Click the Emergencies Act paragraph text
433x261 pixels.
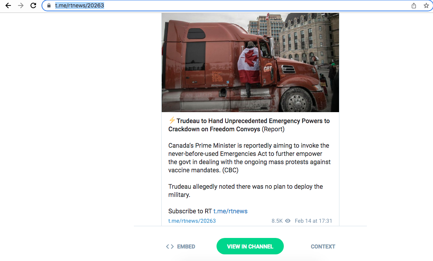pos(249,157)
